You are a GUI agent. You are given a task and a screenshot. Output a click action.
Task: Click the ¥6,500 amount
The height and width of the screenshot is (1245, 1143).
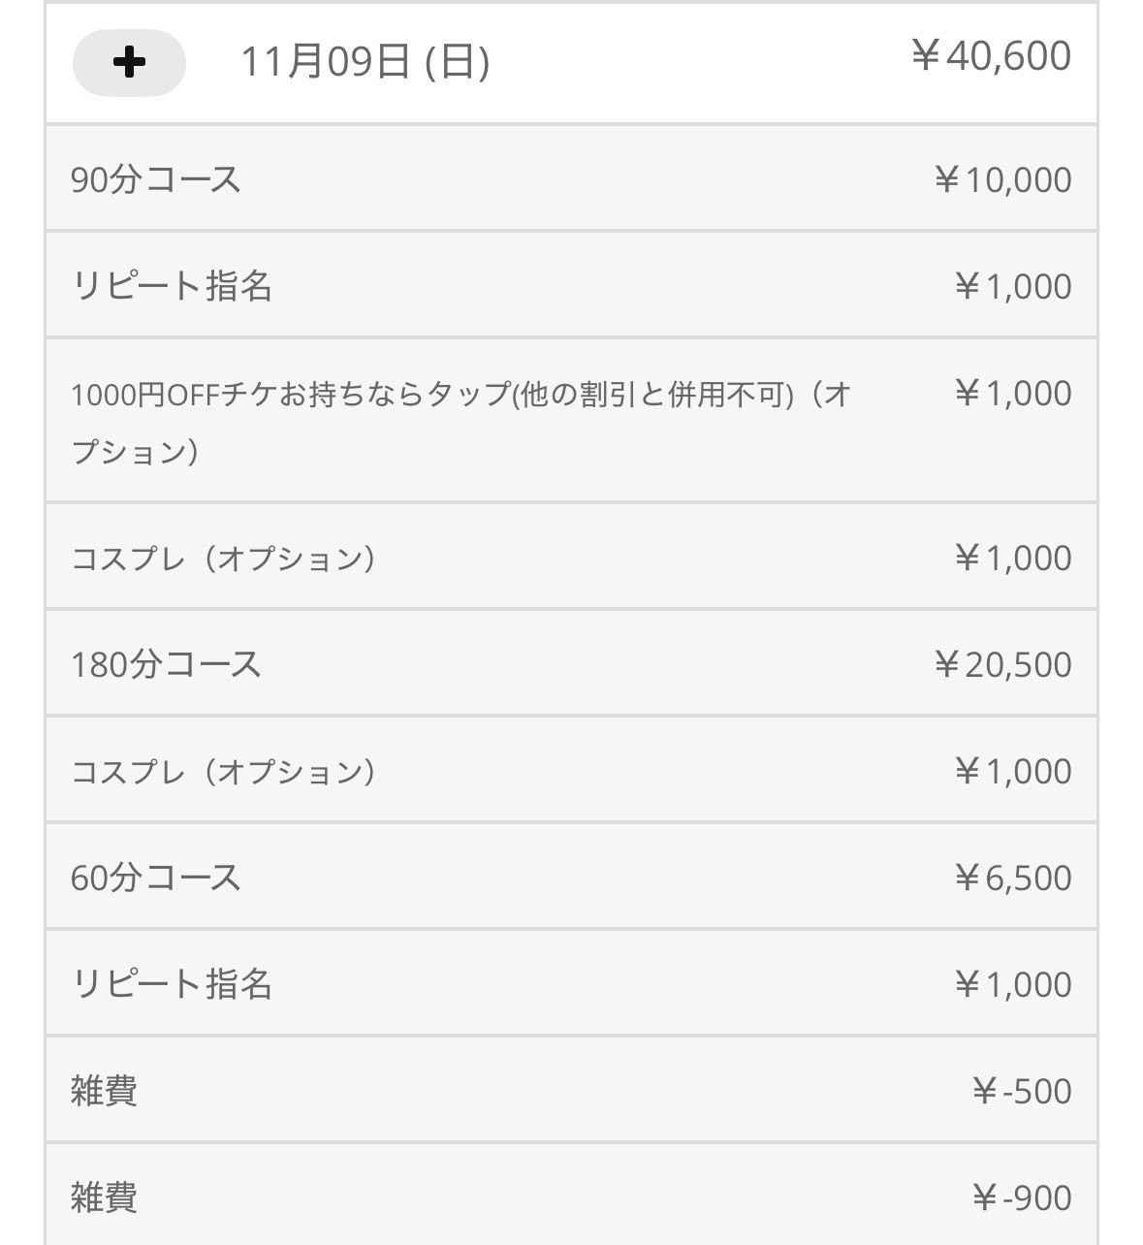(1012, 878)
